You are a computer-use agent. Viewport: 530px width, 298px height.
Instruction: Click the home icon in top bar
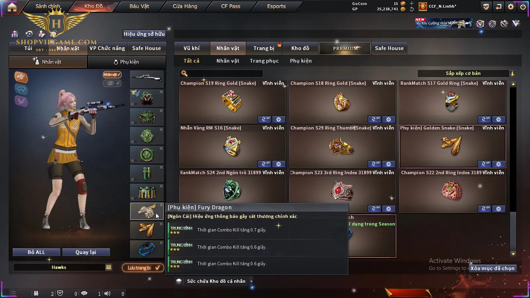pos(12,7)
